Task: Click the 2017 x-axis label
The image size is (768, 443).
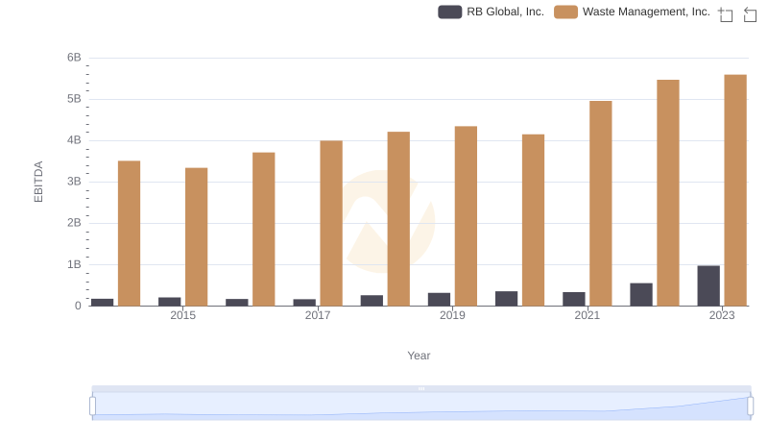Action: [318, 315]
